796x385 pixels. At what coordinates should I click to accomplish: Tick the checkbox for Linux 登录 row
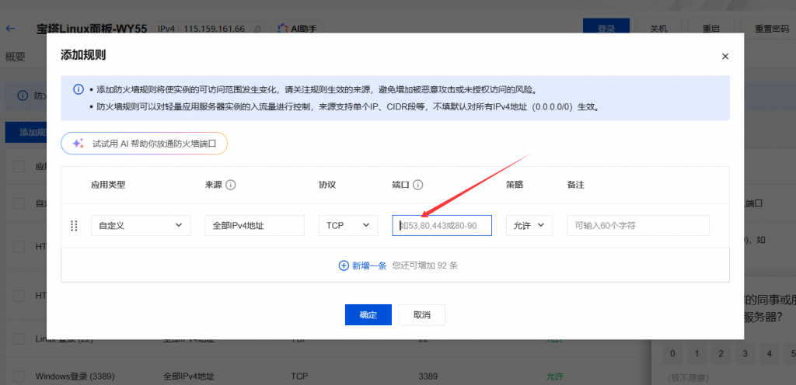point(19,338)
